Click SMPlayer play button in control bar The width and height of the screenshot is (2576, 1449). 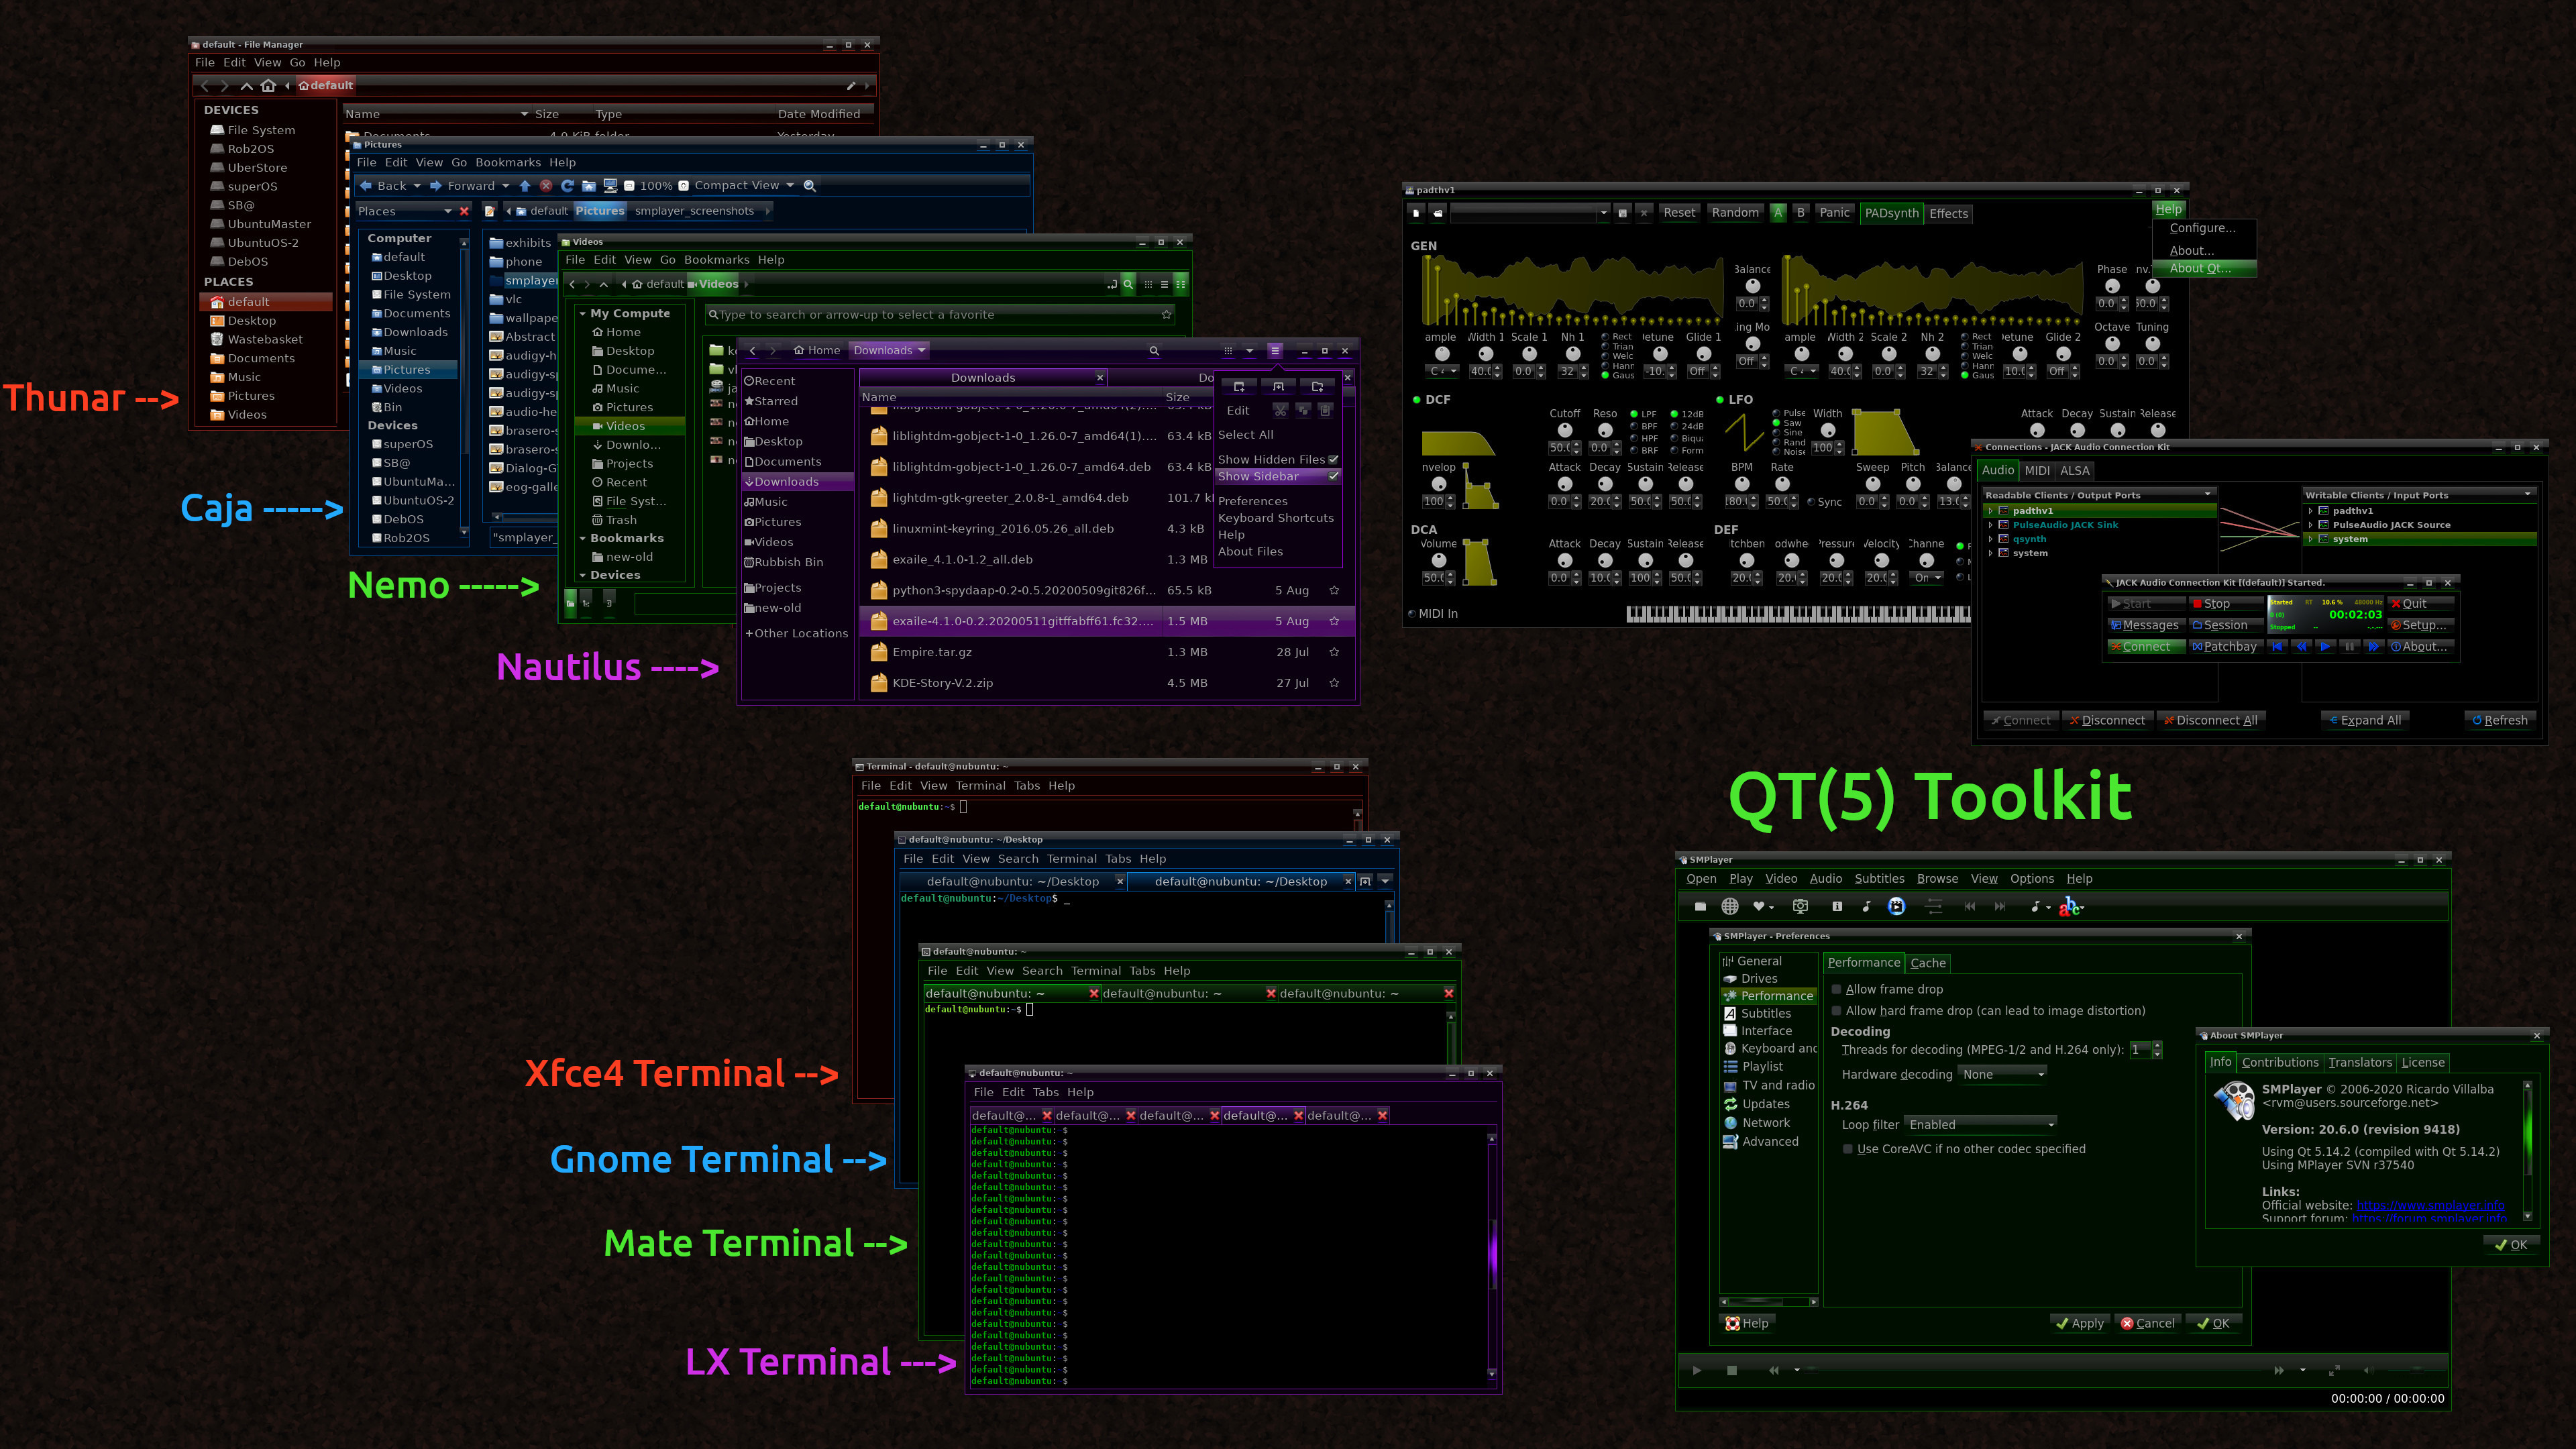1696,1371
